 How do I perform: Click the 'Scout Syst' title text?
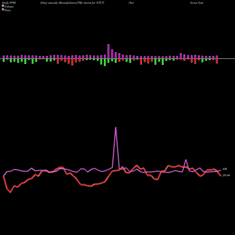[196, 3]
